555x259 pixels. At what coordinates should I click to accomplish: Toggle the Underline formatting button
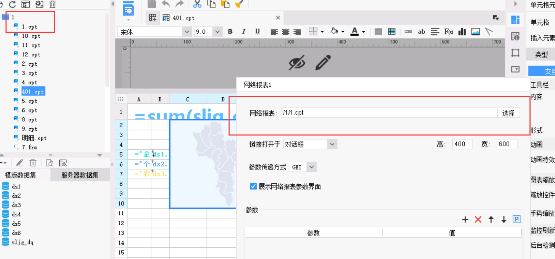point(257,32)
